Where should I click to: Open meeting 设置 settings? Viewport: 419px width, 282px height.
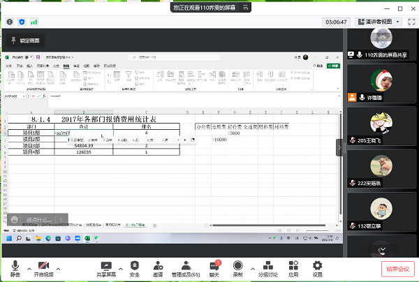[x=317, y=267]
